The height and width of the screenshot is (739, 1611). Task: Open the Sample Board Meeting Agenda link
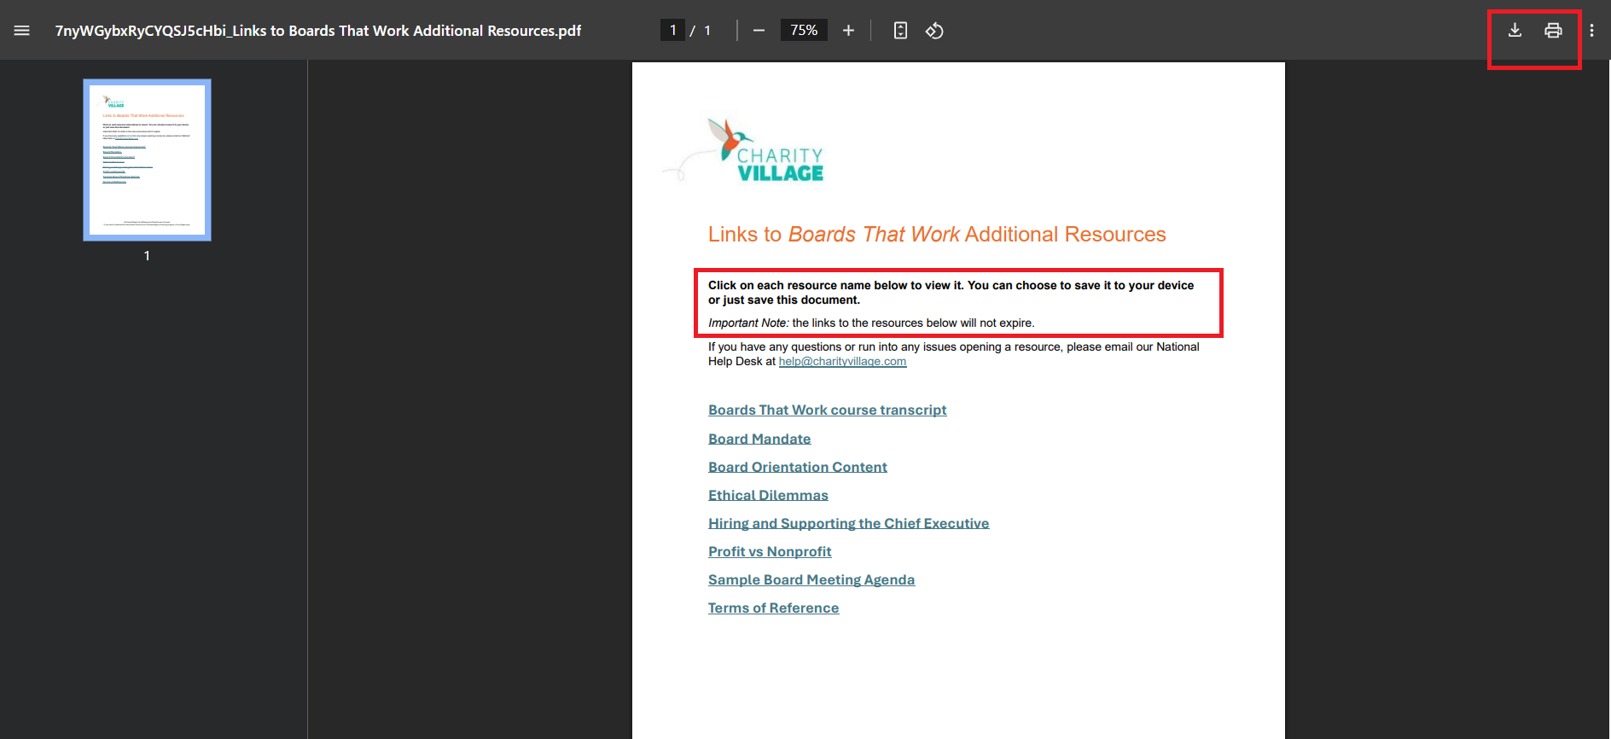pyautogui.click(x=811, y=579)
